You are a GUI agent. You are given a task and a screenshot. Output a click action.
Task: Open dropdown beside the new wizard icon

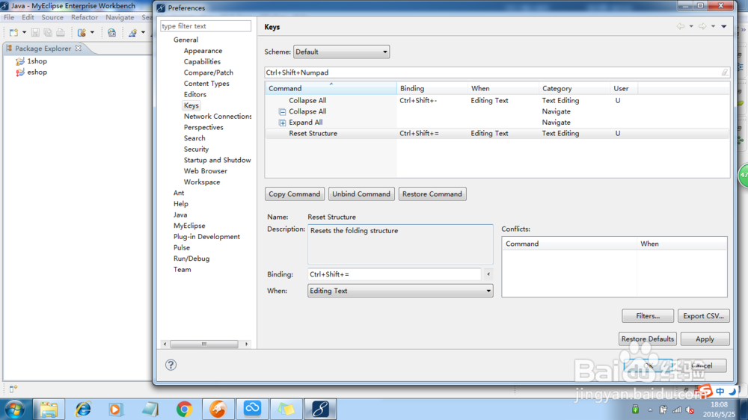143,32
